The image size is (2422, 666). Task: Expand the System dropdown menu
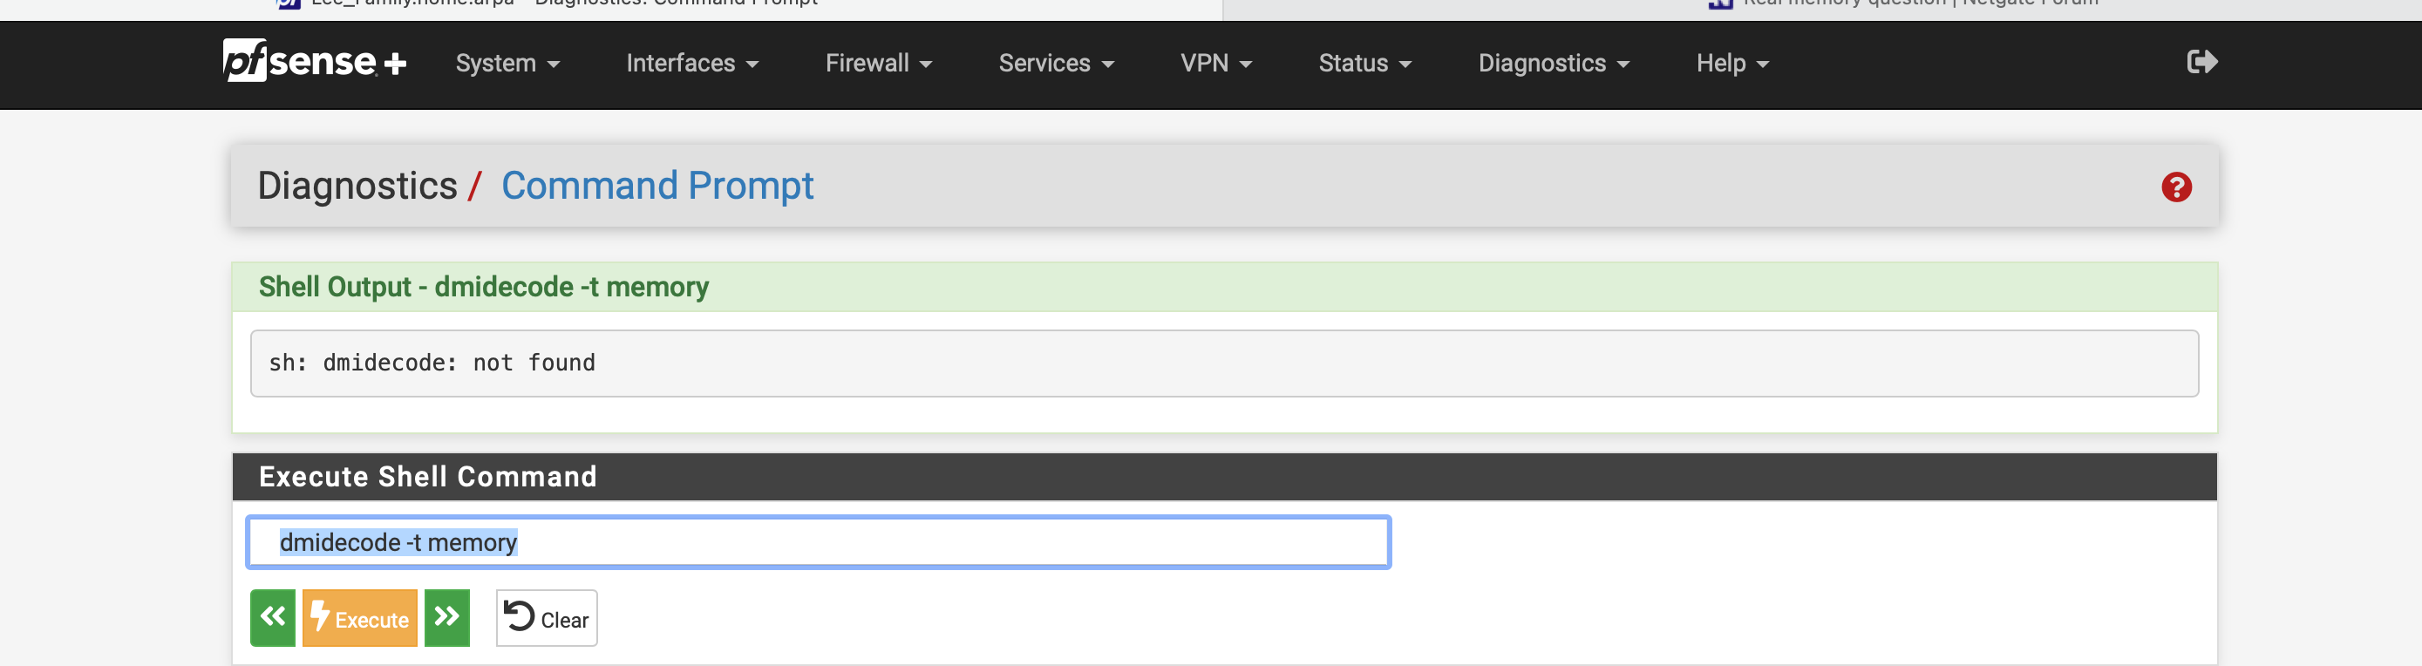pyautogui.click(x=507, y=63)
